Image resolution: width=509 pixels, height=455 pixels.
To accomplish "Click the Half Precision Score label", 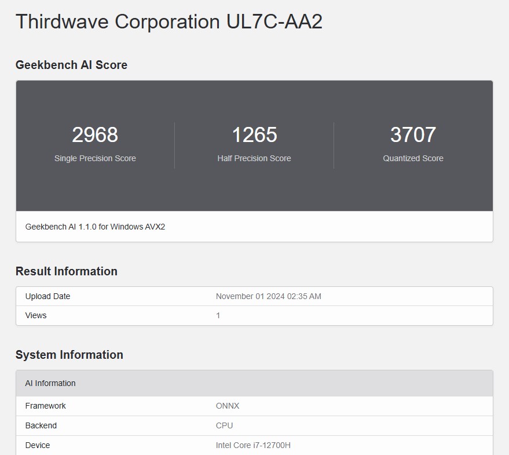I will coord(254,158).
